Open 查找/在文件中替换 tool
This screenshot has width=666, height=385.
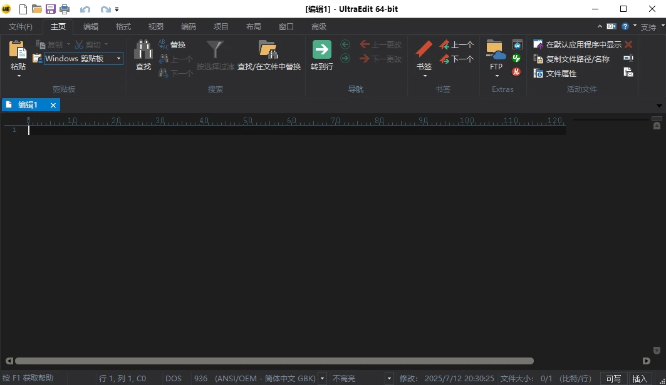pos(269,56)
